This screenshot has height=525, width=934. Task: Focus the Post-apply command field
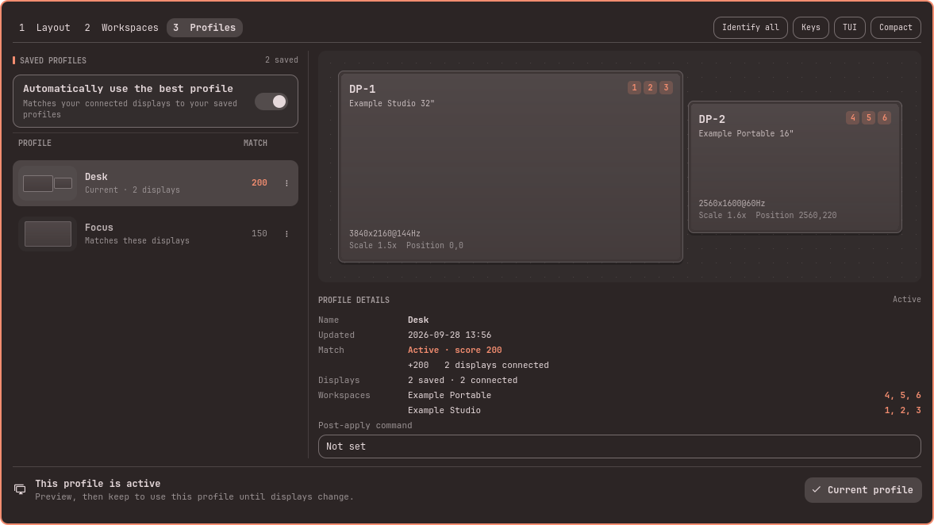coord(620,446)
